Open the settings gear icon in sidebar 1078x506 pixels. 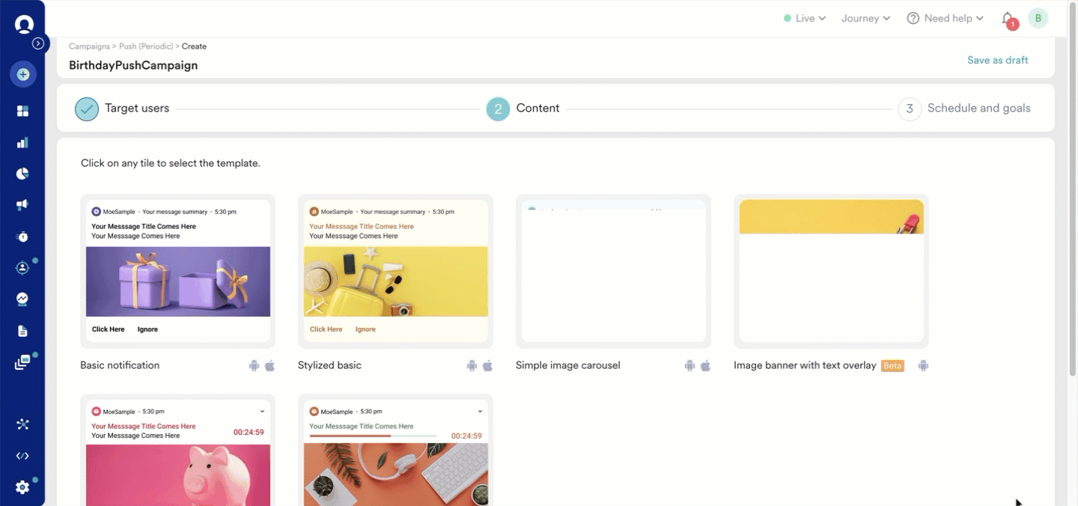pyautogui.click(x=22, y=487)
